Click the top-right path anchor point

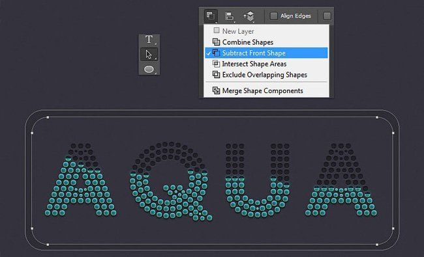click(x=377, y=117)
